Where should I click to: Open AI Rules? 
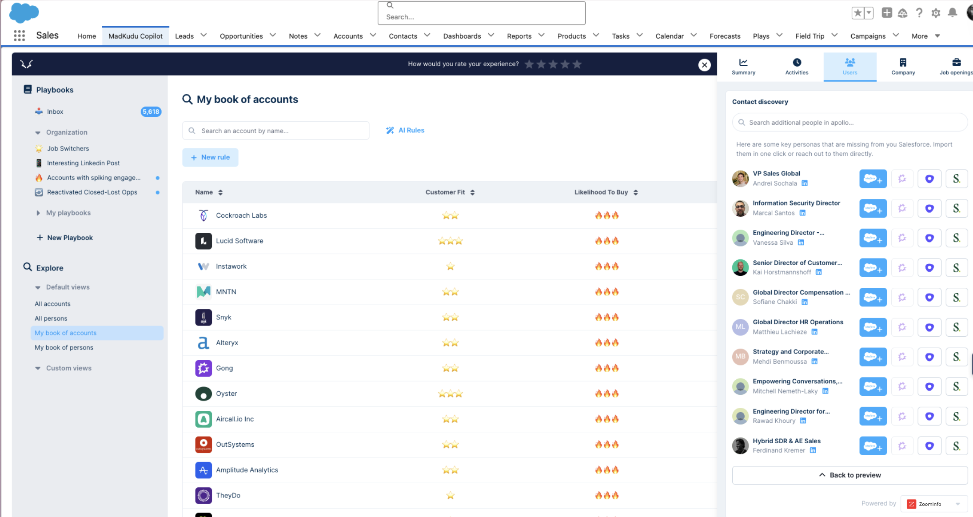tap(405, 130)
